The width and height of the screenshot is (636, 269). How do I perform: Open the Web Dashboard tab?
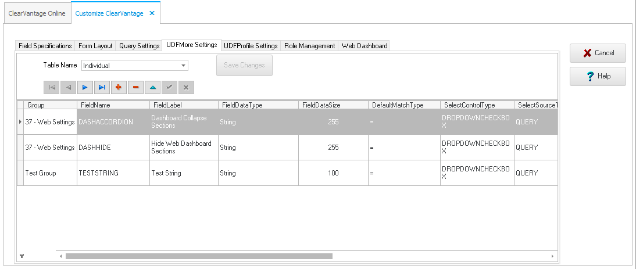coord(365,46)
